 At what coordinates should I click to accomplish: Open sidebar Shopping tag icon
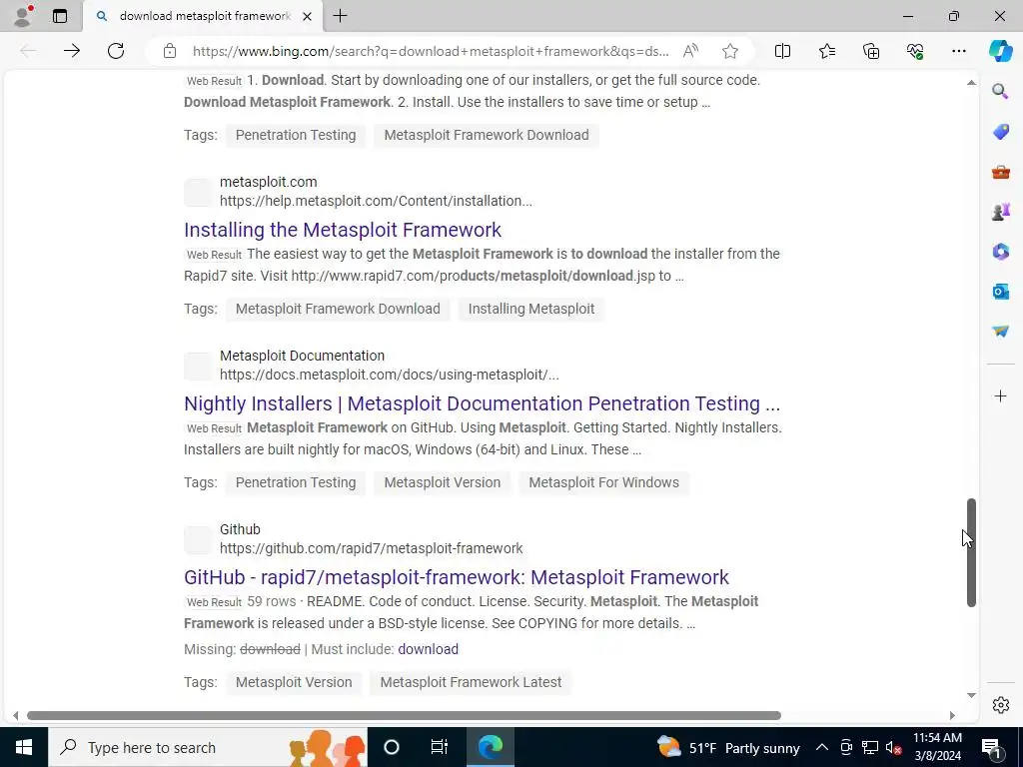click(x=1000, y=132)
